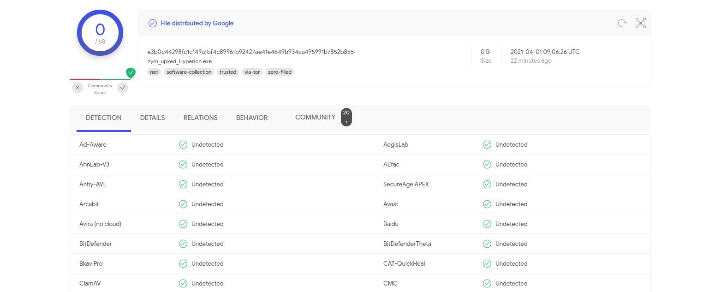Go to the BEHAVIOR tab
This screenshot has width=703, height=292.
coord(252,118)
